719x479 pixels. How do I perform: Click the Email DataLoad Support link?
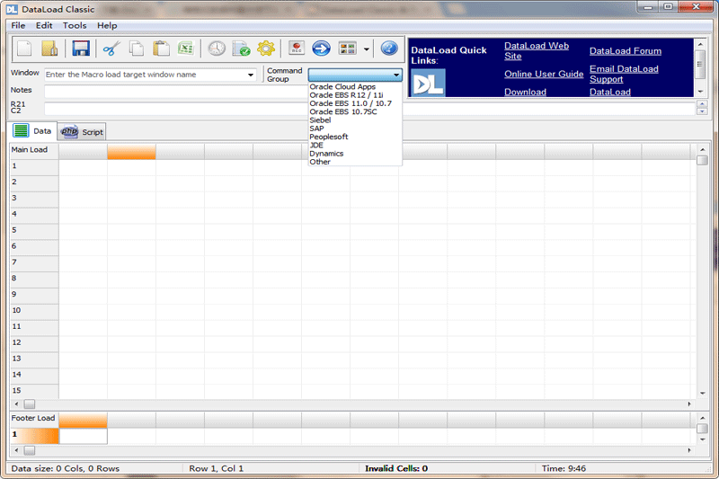tap(624, 74)
